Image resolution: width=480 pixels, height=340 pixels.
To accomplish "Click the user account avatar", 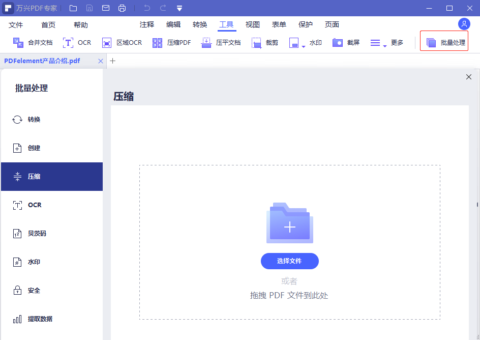I will coord(464,24).
